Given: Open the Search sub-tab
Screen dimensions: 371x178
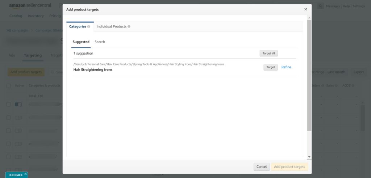Looking at the screenshot, I should (100, 42).
